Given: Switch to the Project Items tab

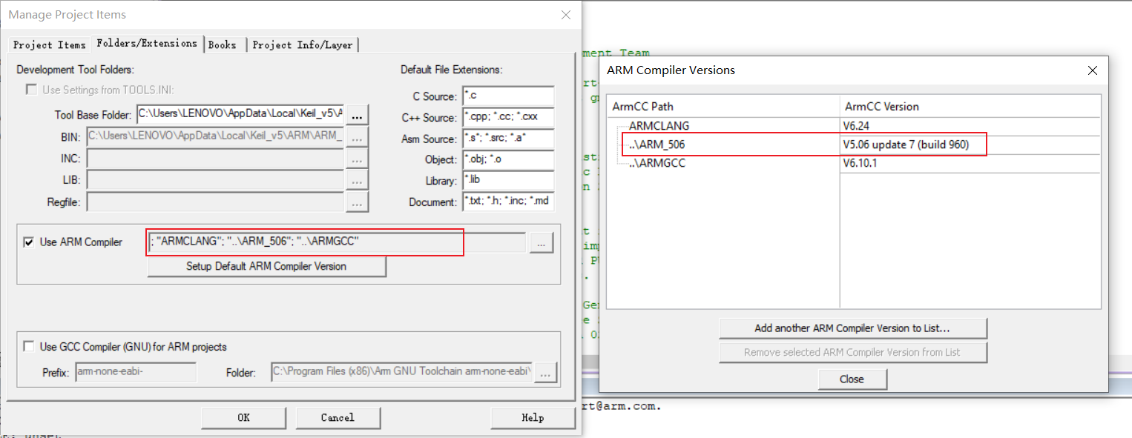Looking at the screenshot, I should click(50, 44).
